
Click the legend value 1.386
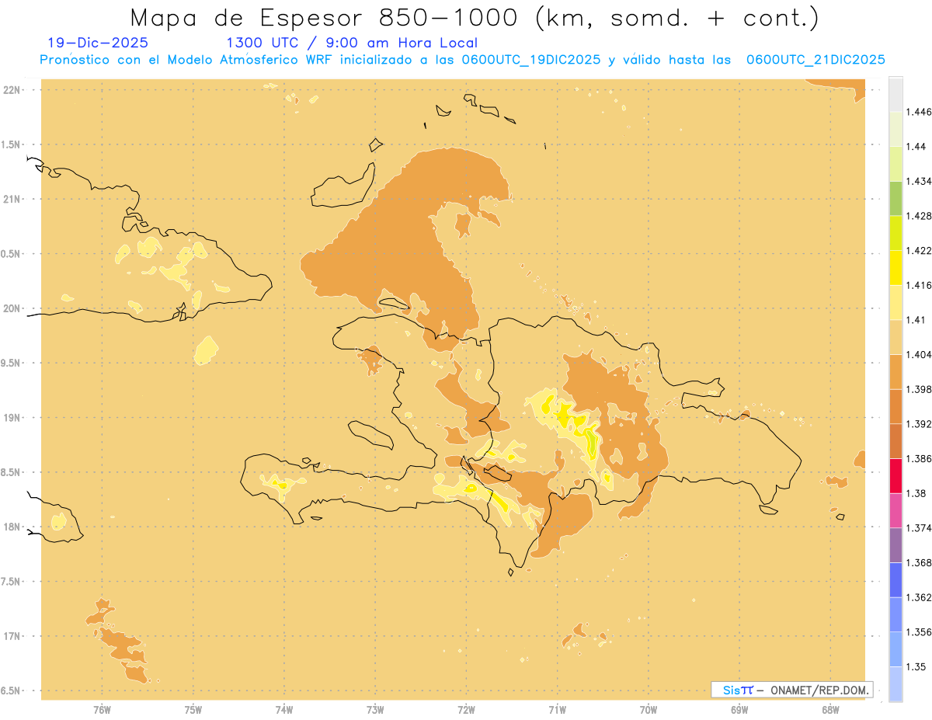(919, 458)
